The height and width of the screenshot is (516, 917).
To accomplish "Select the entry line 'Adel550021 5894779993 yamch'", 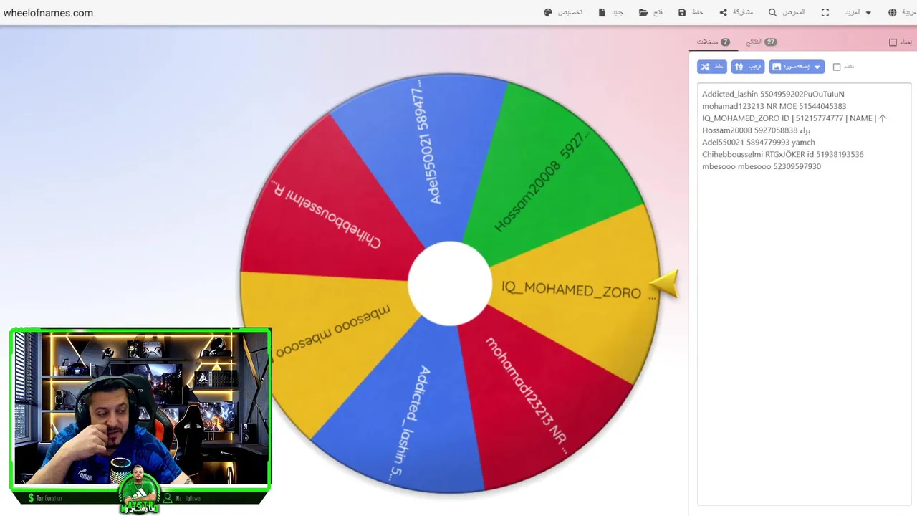I will tap(758, 142).
